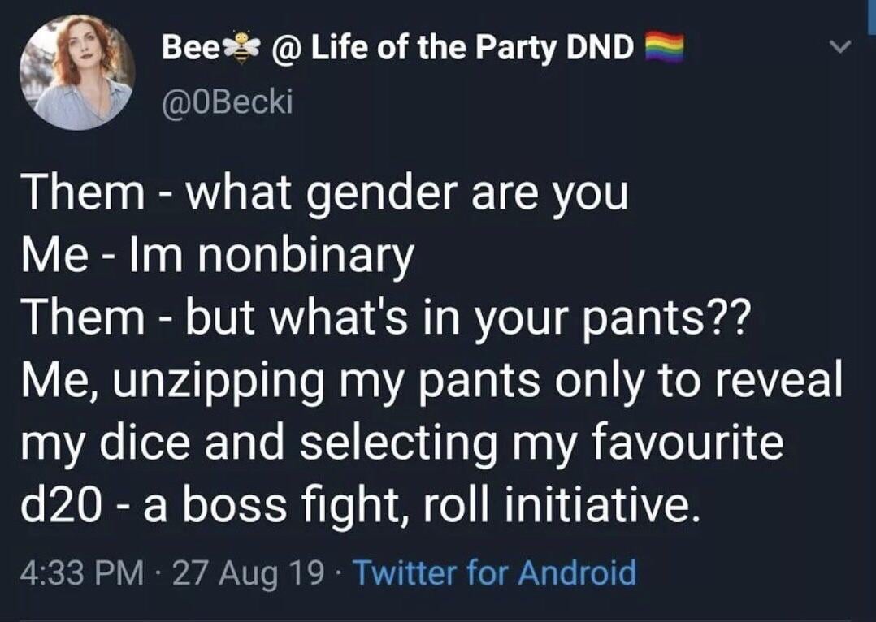Click the "Twitter for Android" source link
Viewport: 876px width, 622px height.
point(494,572)
